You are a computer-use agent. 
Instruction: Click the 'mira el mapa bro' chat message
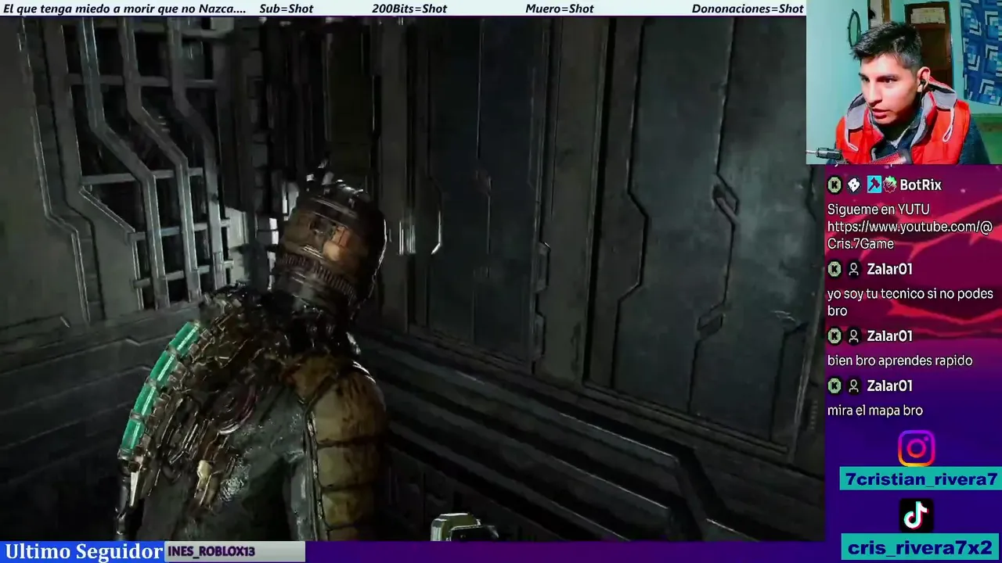[875, 411]
